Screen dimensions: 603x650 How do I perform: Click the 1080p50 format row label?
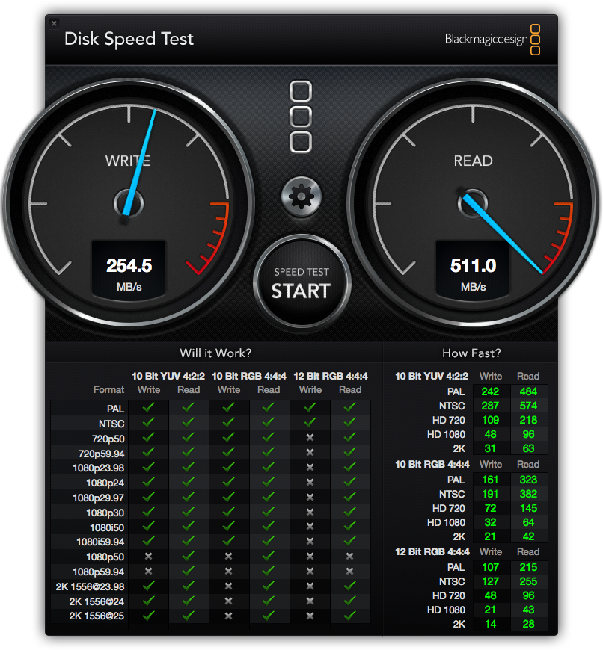click(x=105, y=557)
